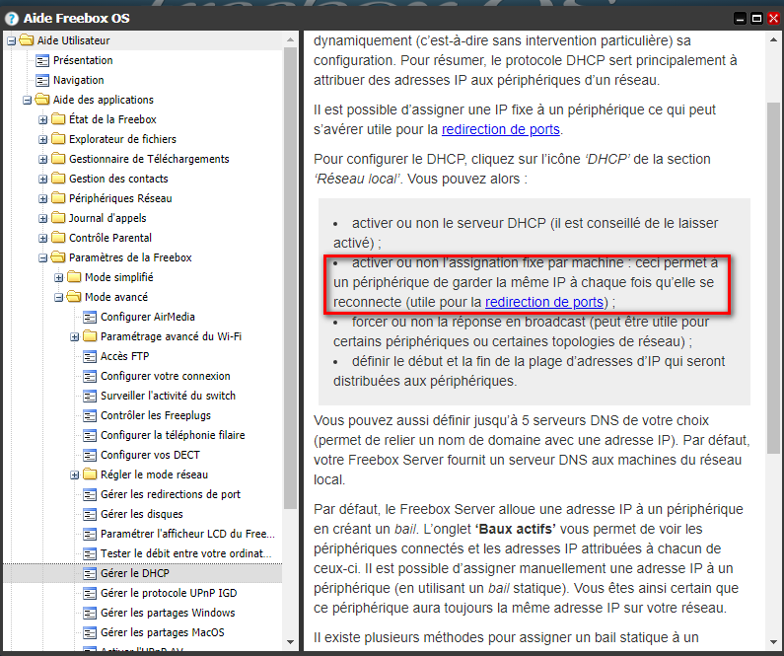Maximize the Aide Freebox OS window
Viewport: 784px width, 656px height.
pyautogui.click(x=756, y=19)
